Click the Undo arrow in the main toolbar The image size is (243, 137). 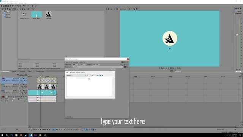point(24,6)
